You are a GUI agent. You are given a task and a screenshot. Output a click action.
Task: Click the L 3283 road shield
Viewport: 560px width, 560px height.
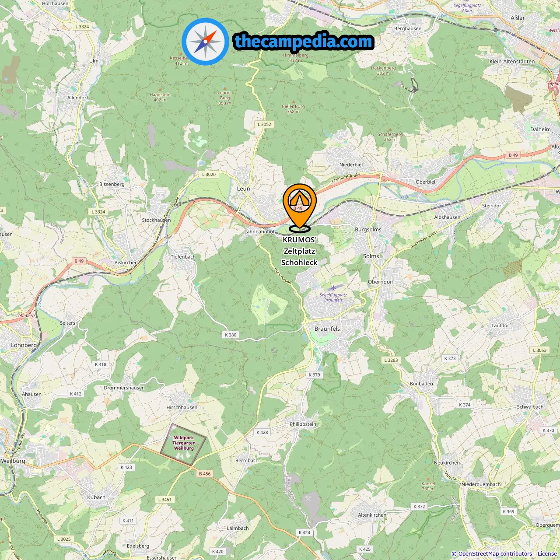pos(391,360)
